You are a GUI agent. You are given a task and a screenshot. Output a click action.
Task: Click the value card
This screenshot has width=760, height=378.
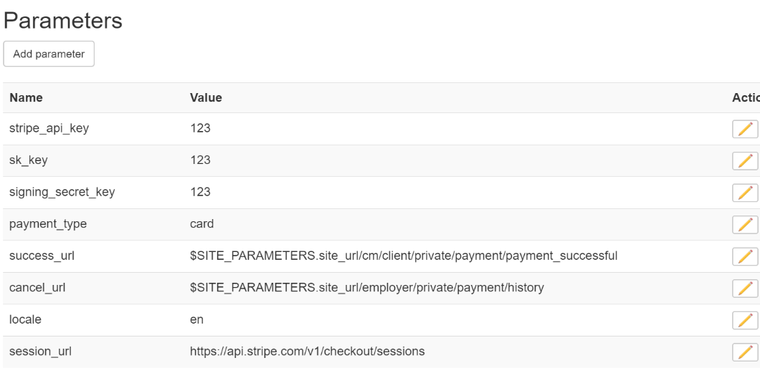point(201,224)
